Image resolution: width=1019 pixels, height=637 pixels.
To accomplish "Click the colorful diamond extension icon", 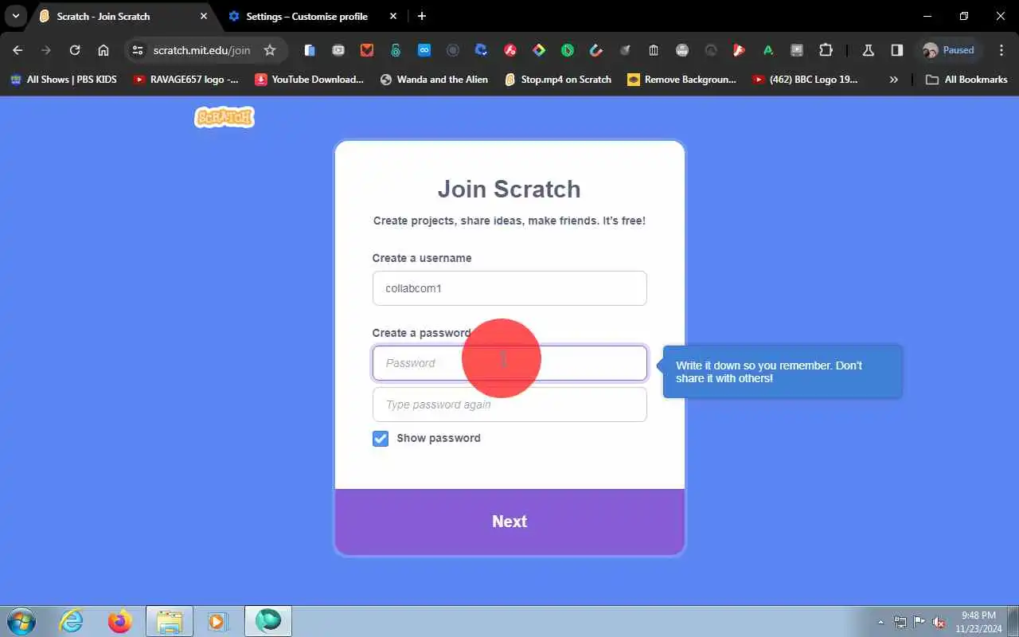I will [539, 50].
